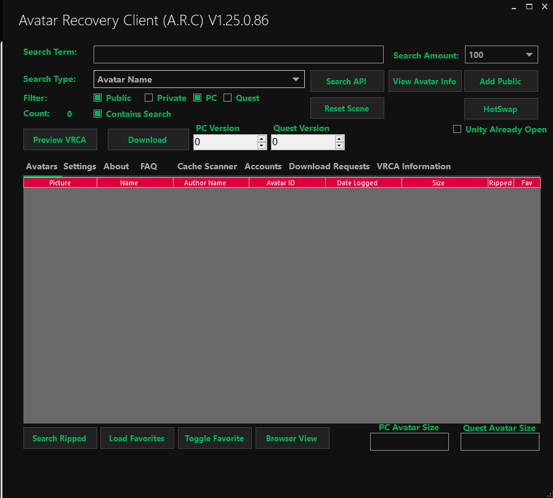This screenshot has width=553, height=498.
Task: Toggle the PC filter checkbox
Action: pyautogui.click(x=198, y=98)
